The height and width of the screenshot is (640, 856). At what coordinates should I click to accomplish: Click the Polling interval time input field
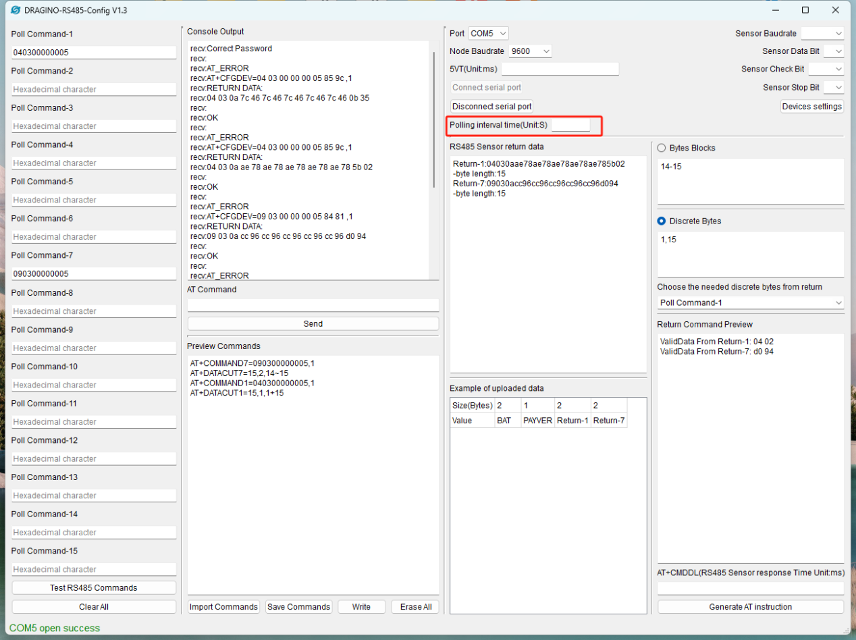[x=570, y=125]
